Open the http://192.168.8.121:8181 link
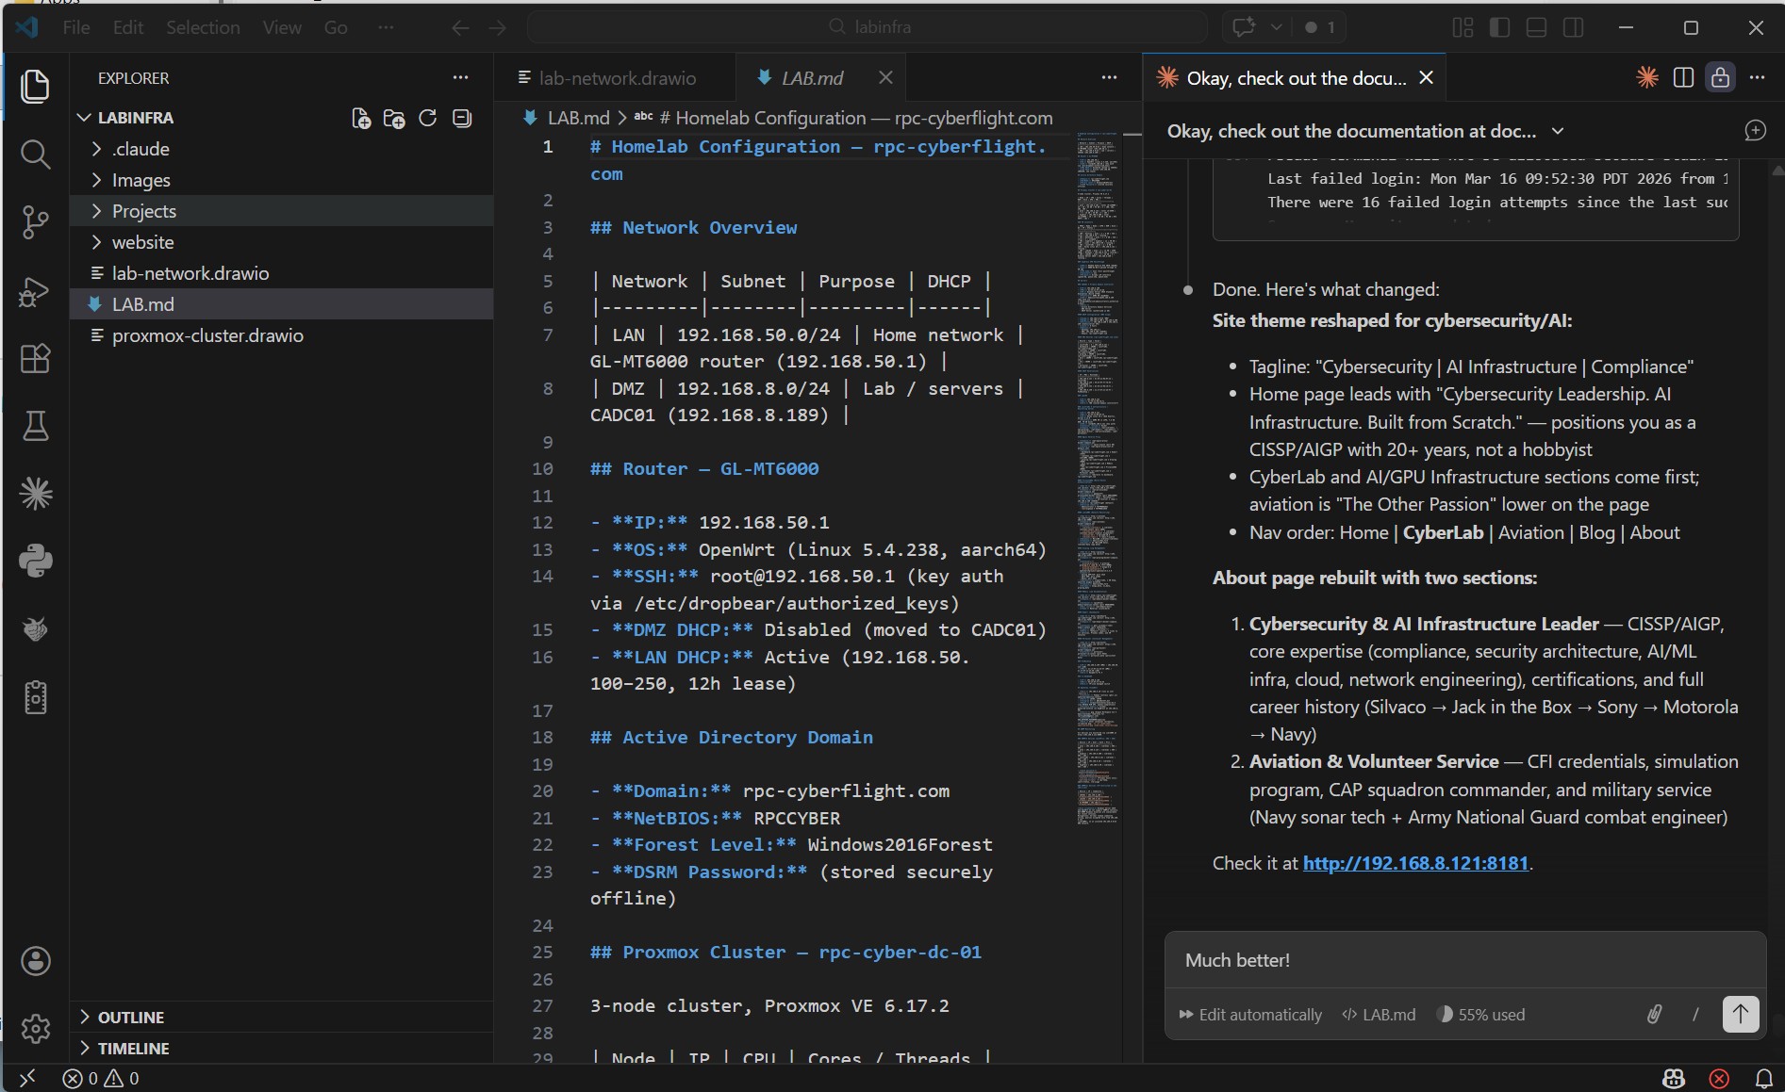Image resolution: width=1785 pixels, height=1092 pixels. pyautogui.click(x=1414, y=863)
